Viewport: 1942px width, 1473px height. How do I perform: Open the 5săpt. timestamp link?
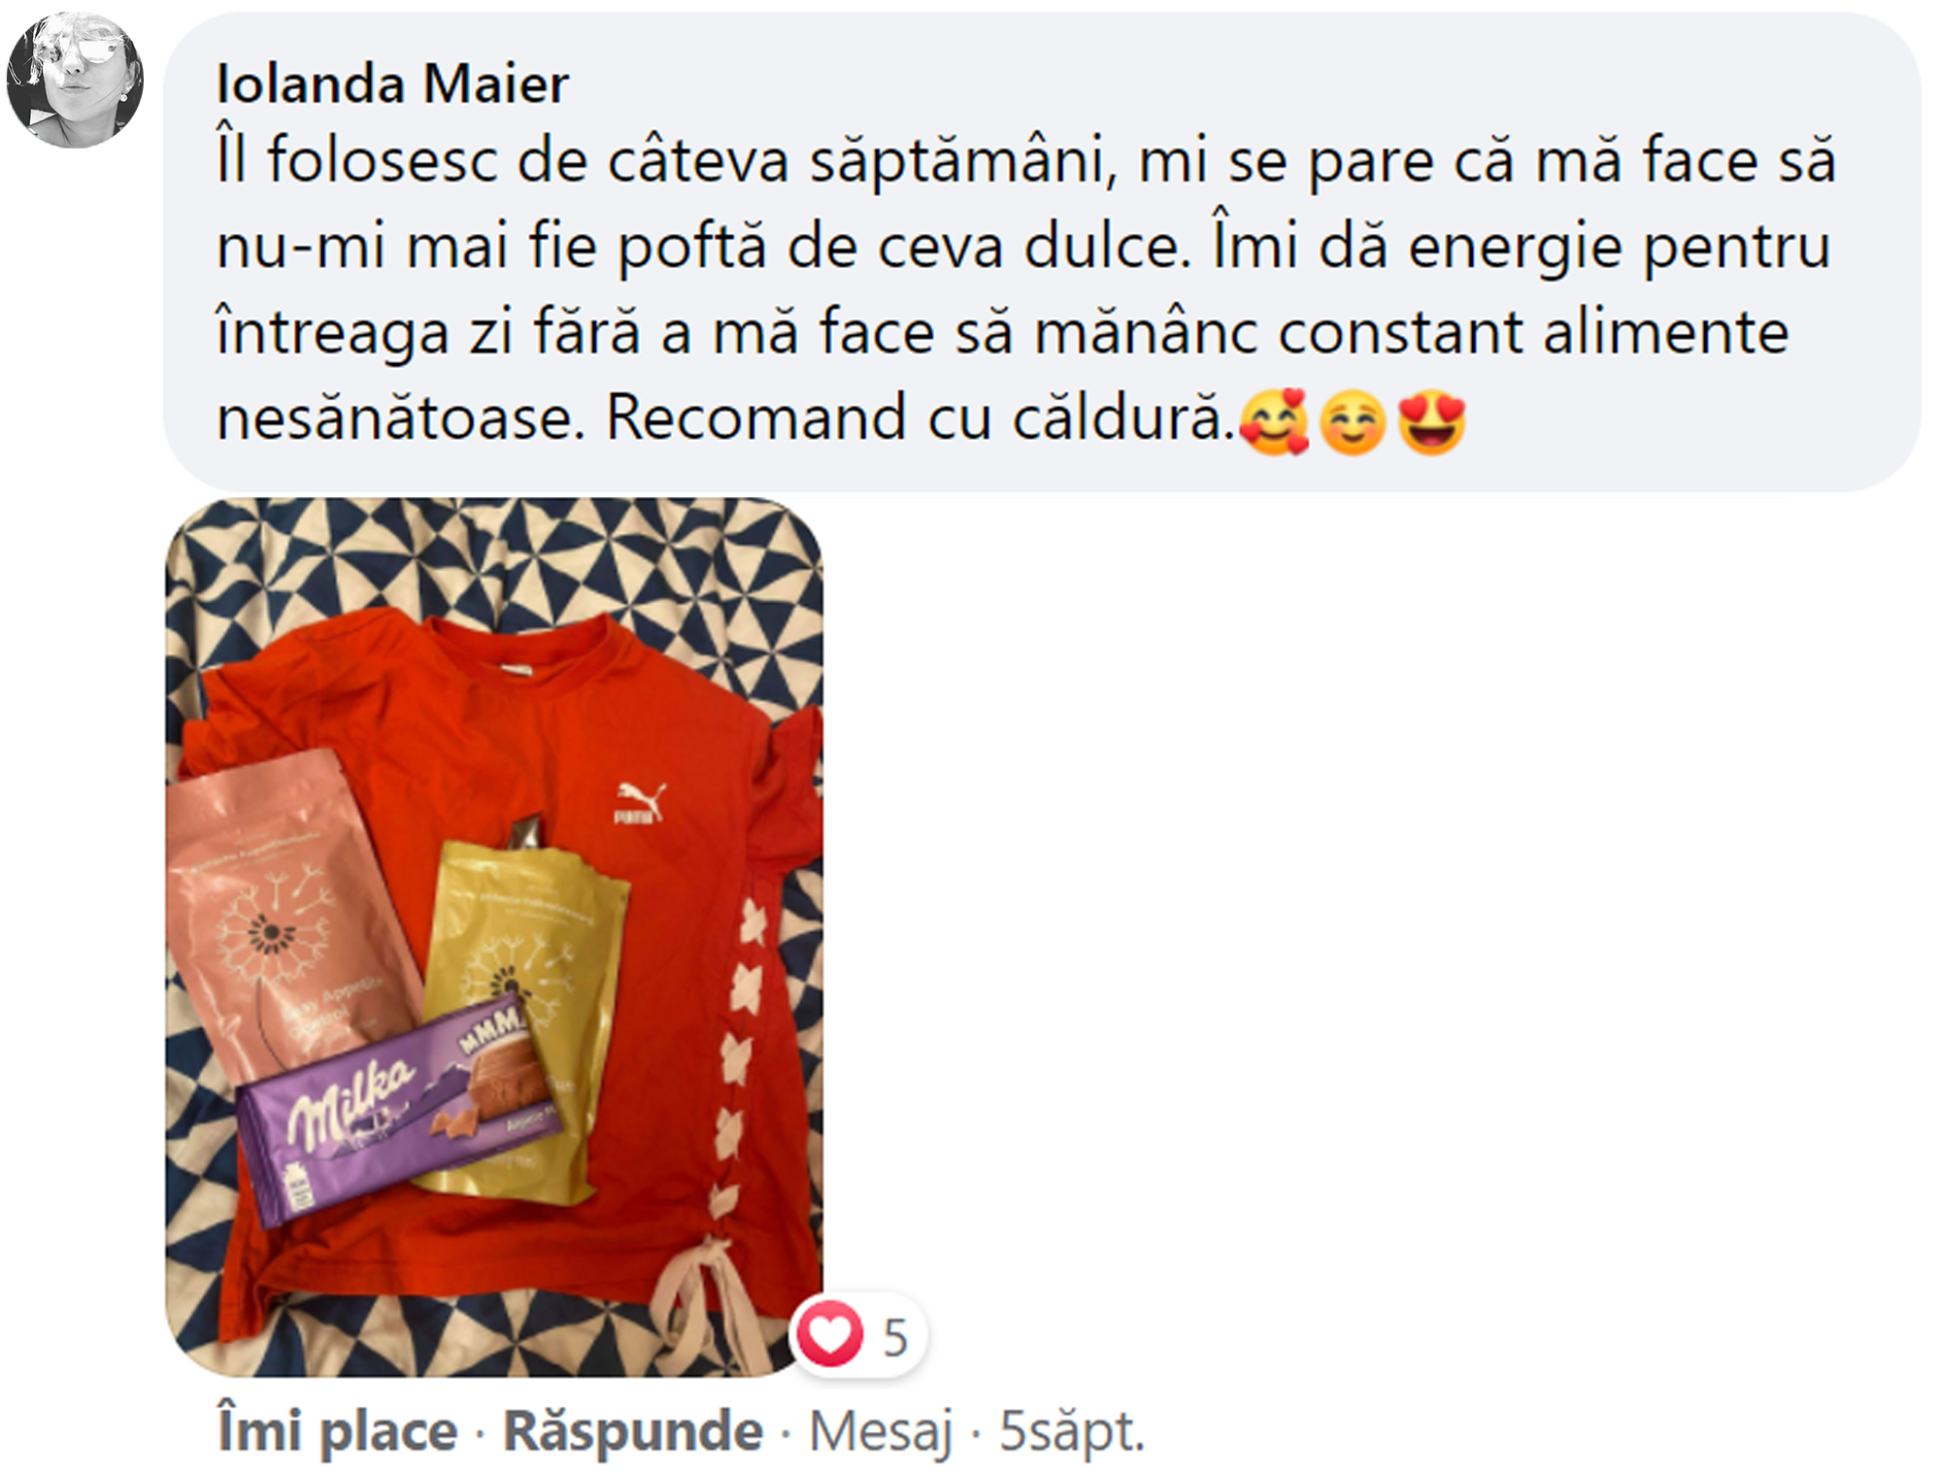pos(1072,1432)
